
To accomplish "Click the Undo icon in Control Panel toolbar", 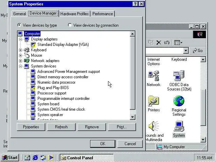I will pyautogui.click(x=167, y=43).
